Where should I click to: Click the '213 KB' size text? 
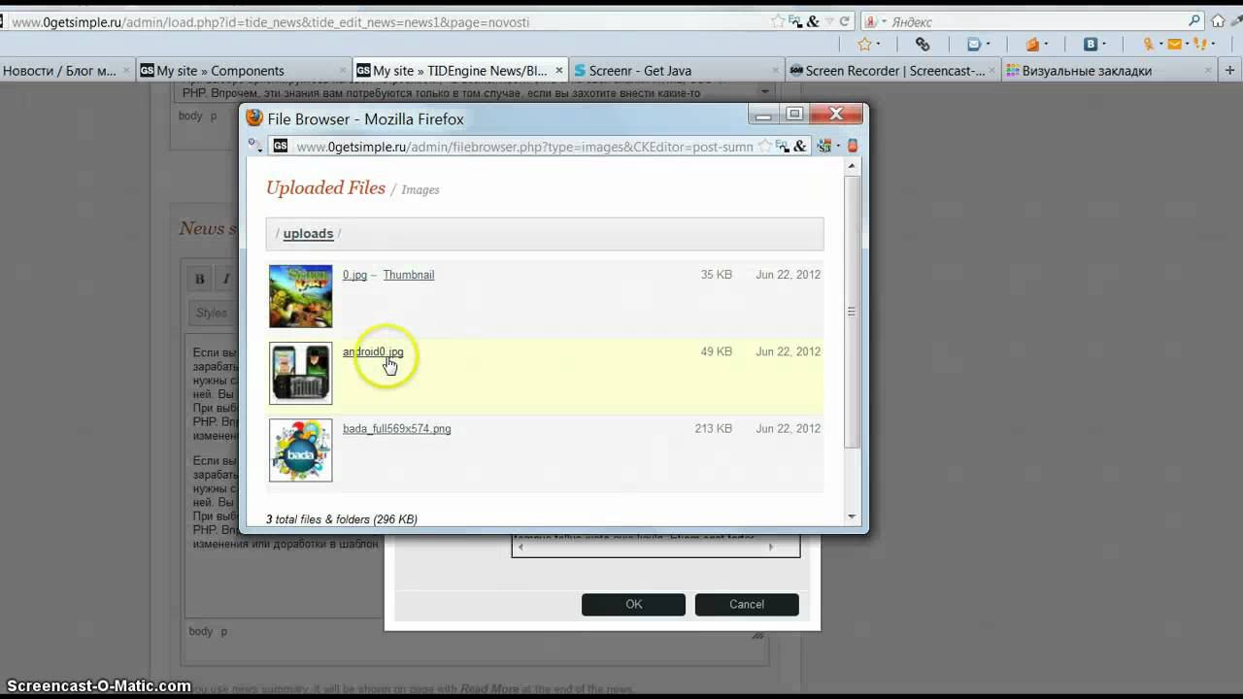tap(714, 428)
